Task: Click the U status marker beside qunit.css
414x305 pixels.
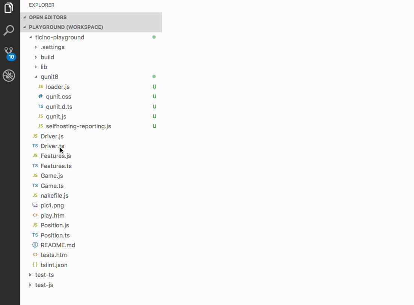Action: [154, 96]
